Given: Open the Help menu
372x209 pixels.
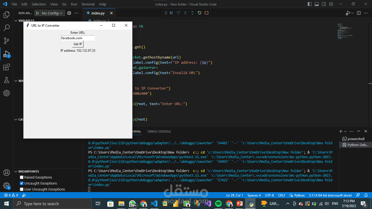Looking at the screenshot, I should coord(103,4).
